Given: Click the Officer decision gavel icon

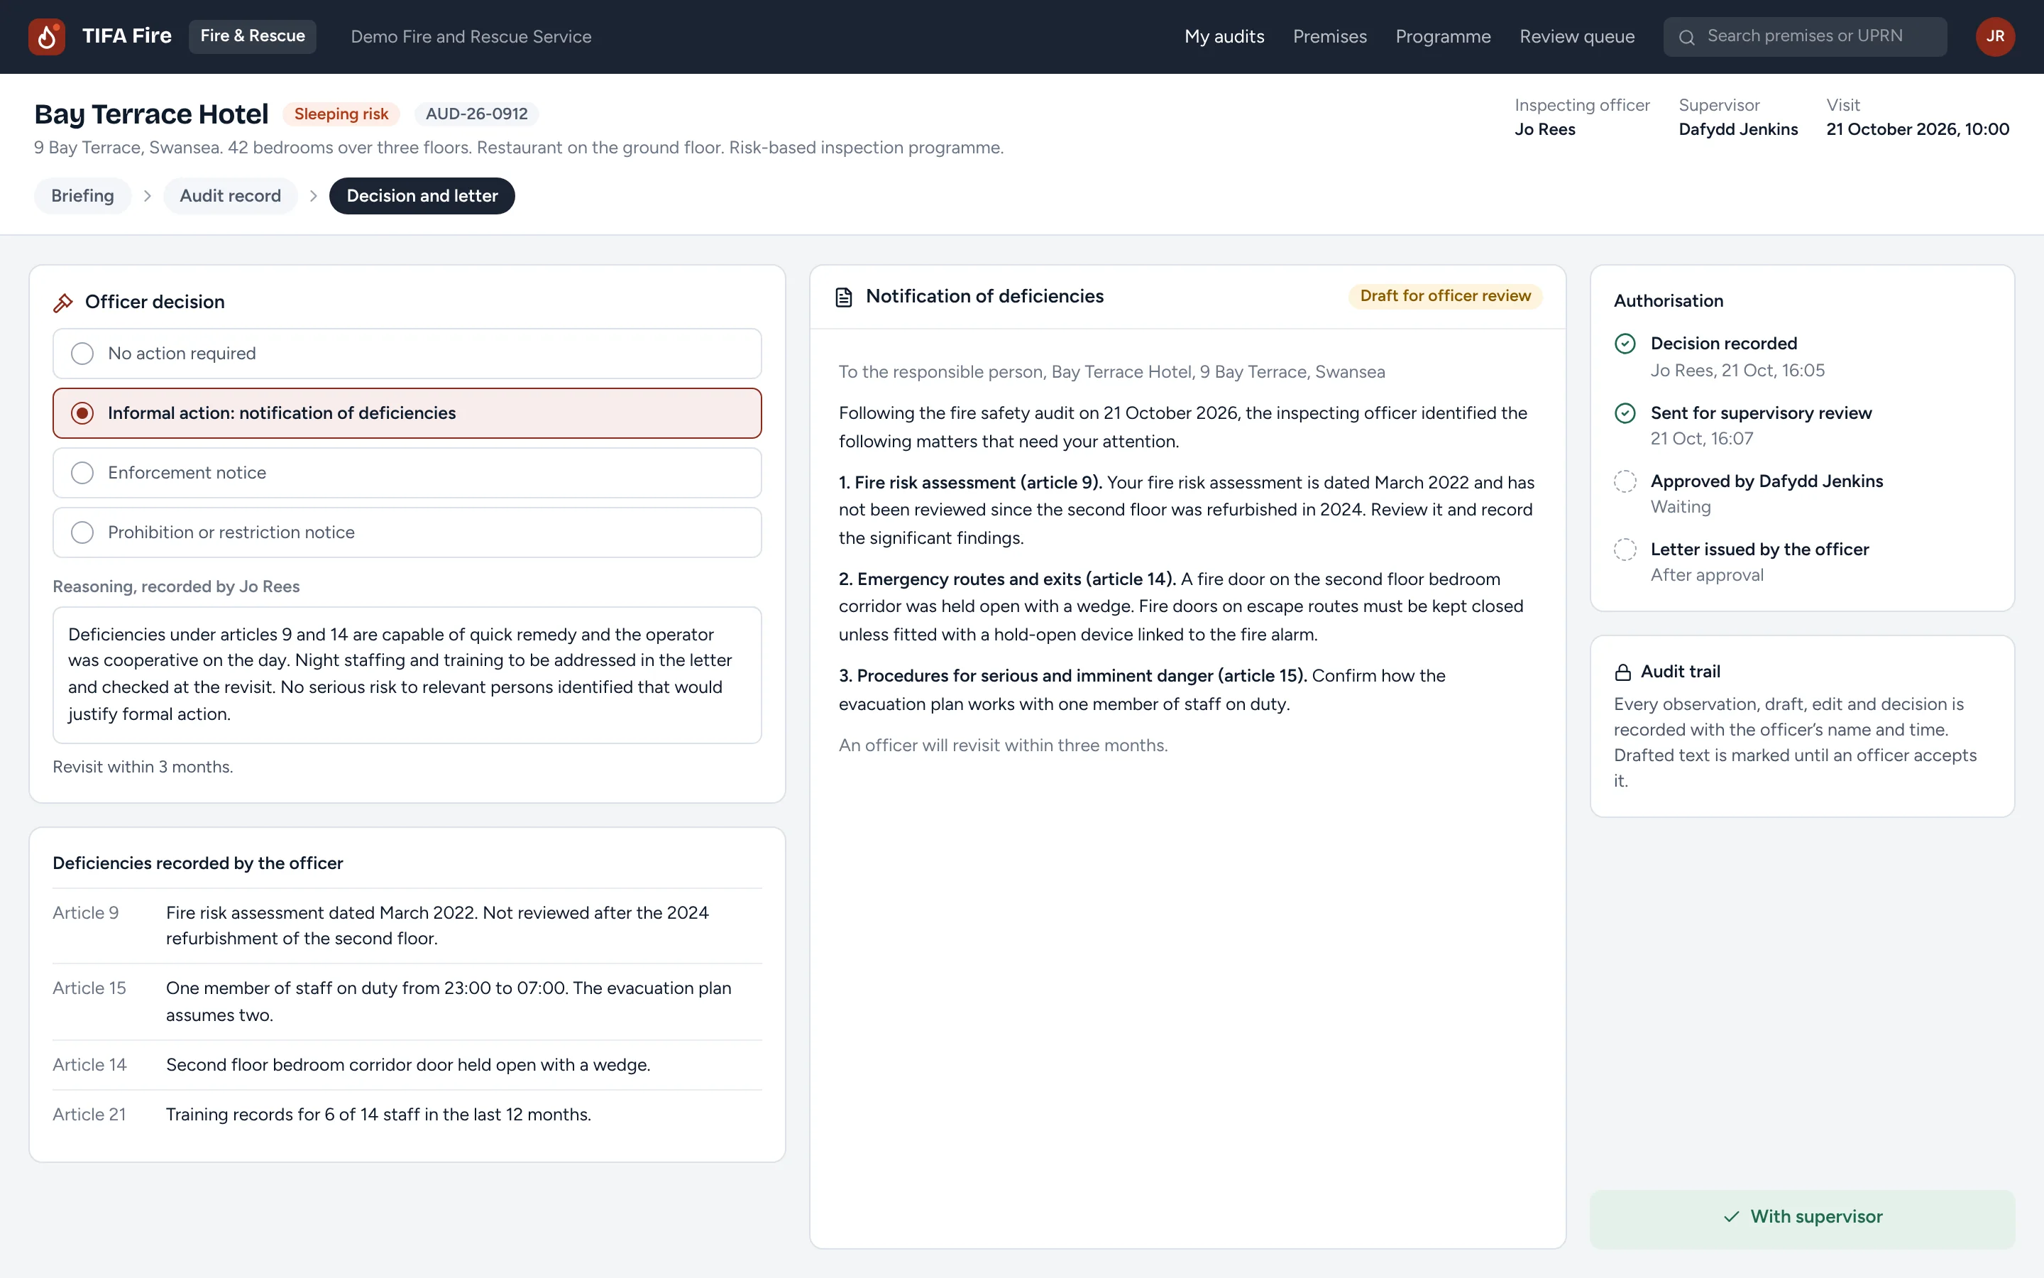Looking at the screenshot, I should (x=63, y=302).
